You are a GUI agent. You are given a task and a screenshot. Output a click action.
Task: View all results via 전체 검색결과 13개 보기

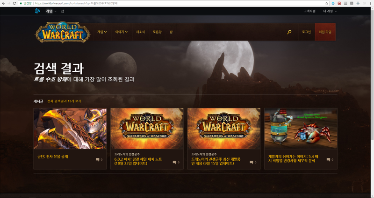(x=64, y=101)
